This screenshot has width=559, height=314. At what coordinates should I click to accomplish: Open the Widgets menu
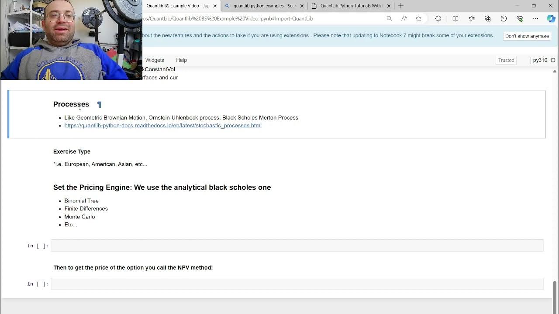(155, 60)
